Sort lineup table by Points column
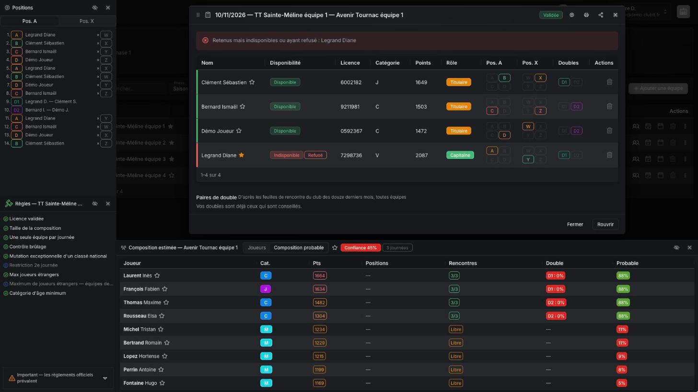This screenshot has width=698, height=392. [x=423, y=63]
